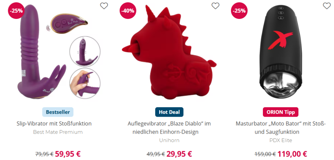Click the 29,95 € sale price
The height and width of the screenshot is (160, 334).
tap(179, 153)
